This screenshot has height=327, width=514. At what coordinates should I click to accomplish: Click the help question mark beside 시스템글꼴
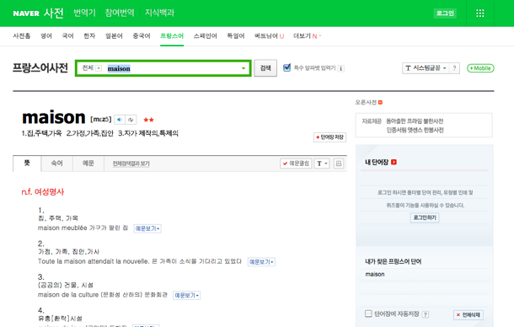[454, 68]
